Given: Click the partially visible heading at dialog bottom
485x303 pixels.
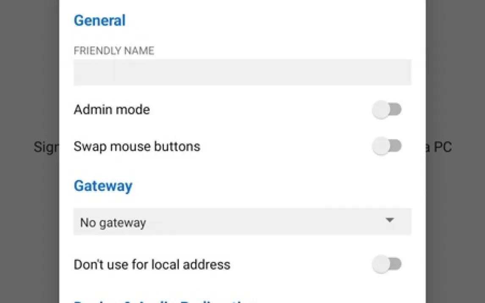Looking at the screenshot, I should point(165,301).
